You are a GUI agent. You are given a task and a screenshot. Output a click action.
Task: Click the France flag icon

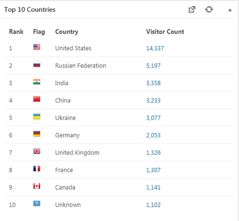tap(36, 169)
